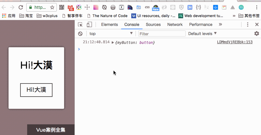Click the Hi!大漠 heading text
This screenshot has height=135, width=261.
pos(36,65)
